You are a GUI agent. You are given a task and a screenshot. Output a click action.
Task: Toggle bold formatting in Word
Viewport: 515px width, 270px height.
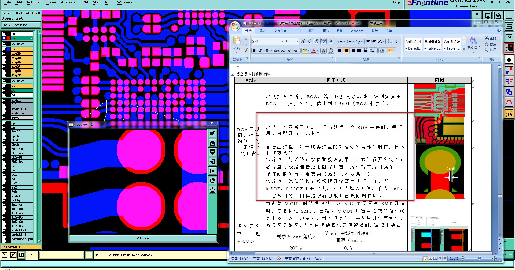tap(254, 51)
